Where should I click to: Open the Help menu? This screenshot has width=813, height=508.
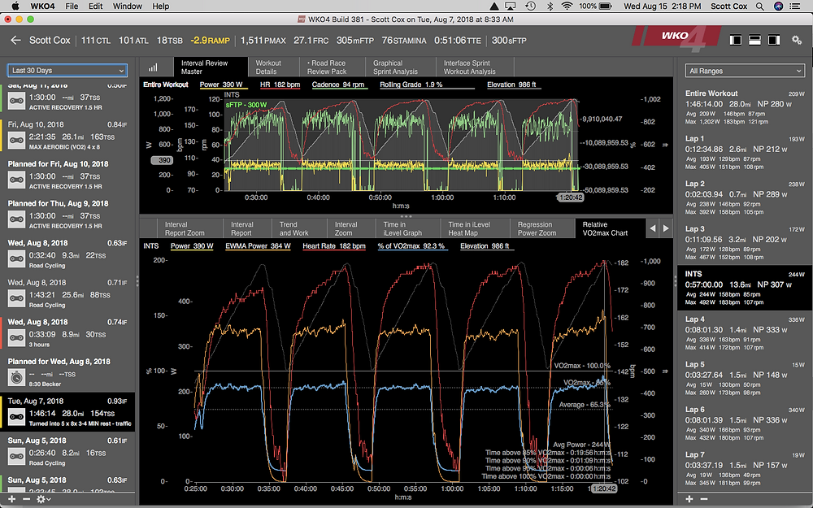[x=161, y=7]
